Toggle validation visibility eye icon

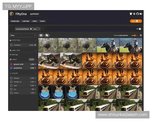[35, 45]
